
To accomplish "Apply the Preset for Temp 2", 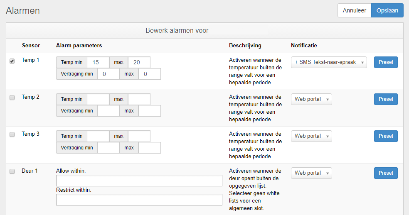I will [385, 99].
